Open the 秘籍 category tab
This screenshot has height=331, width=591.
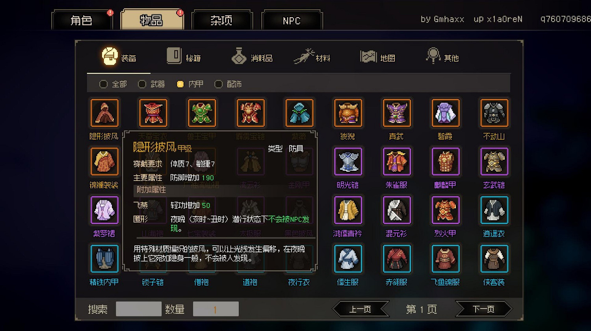184,57
